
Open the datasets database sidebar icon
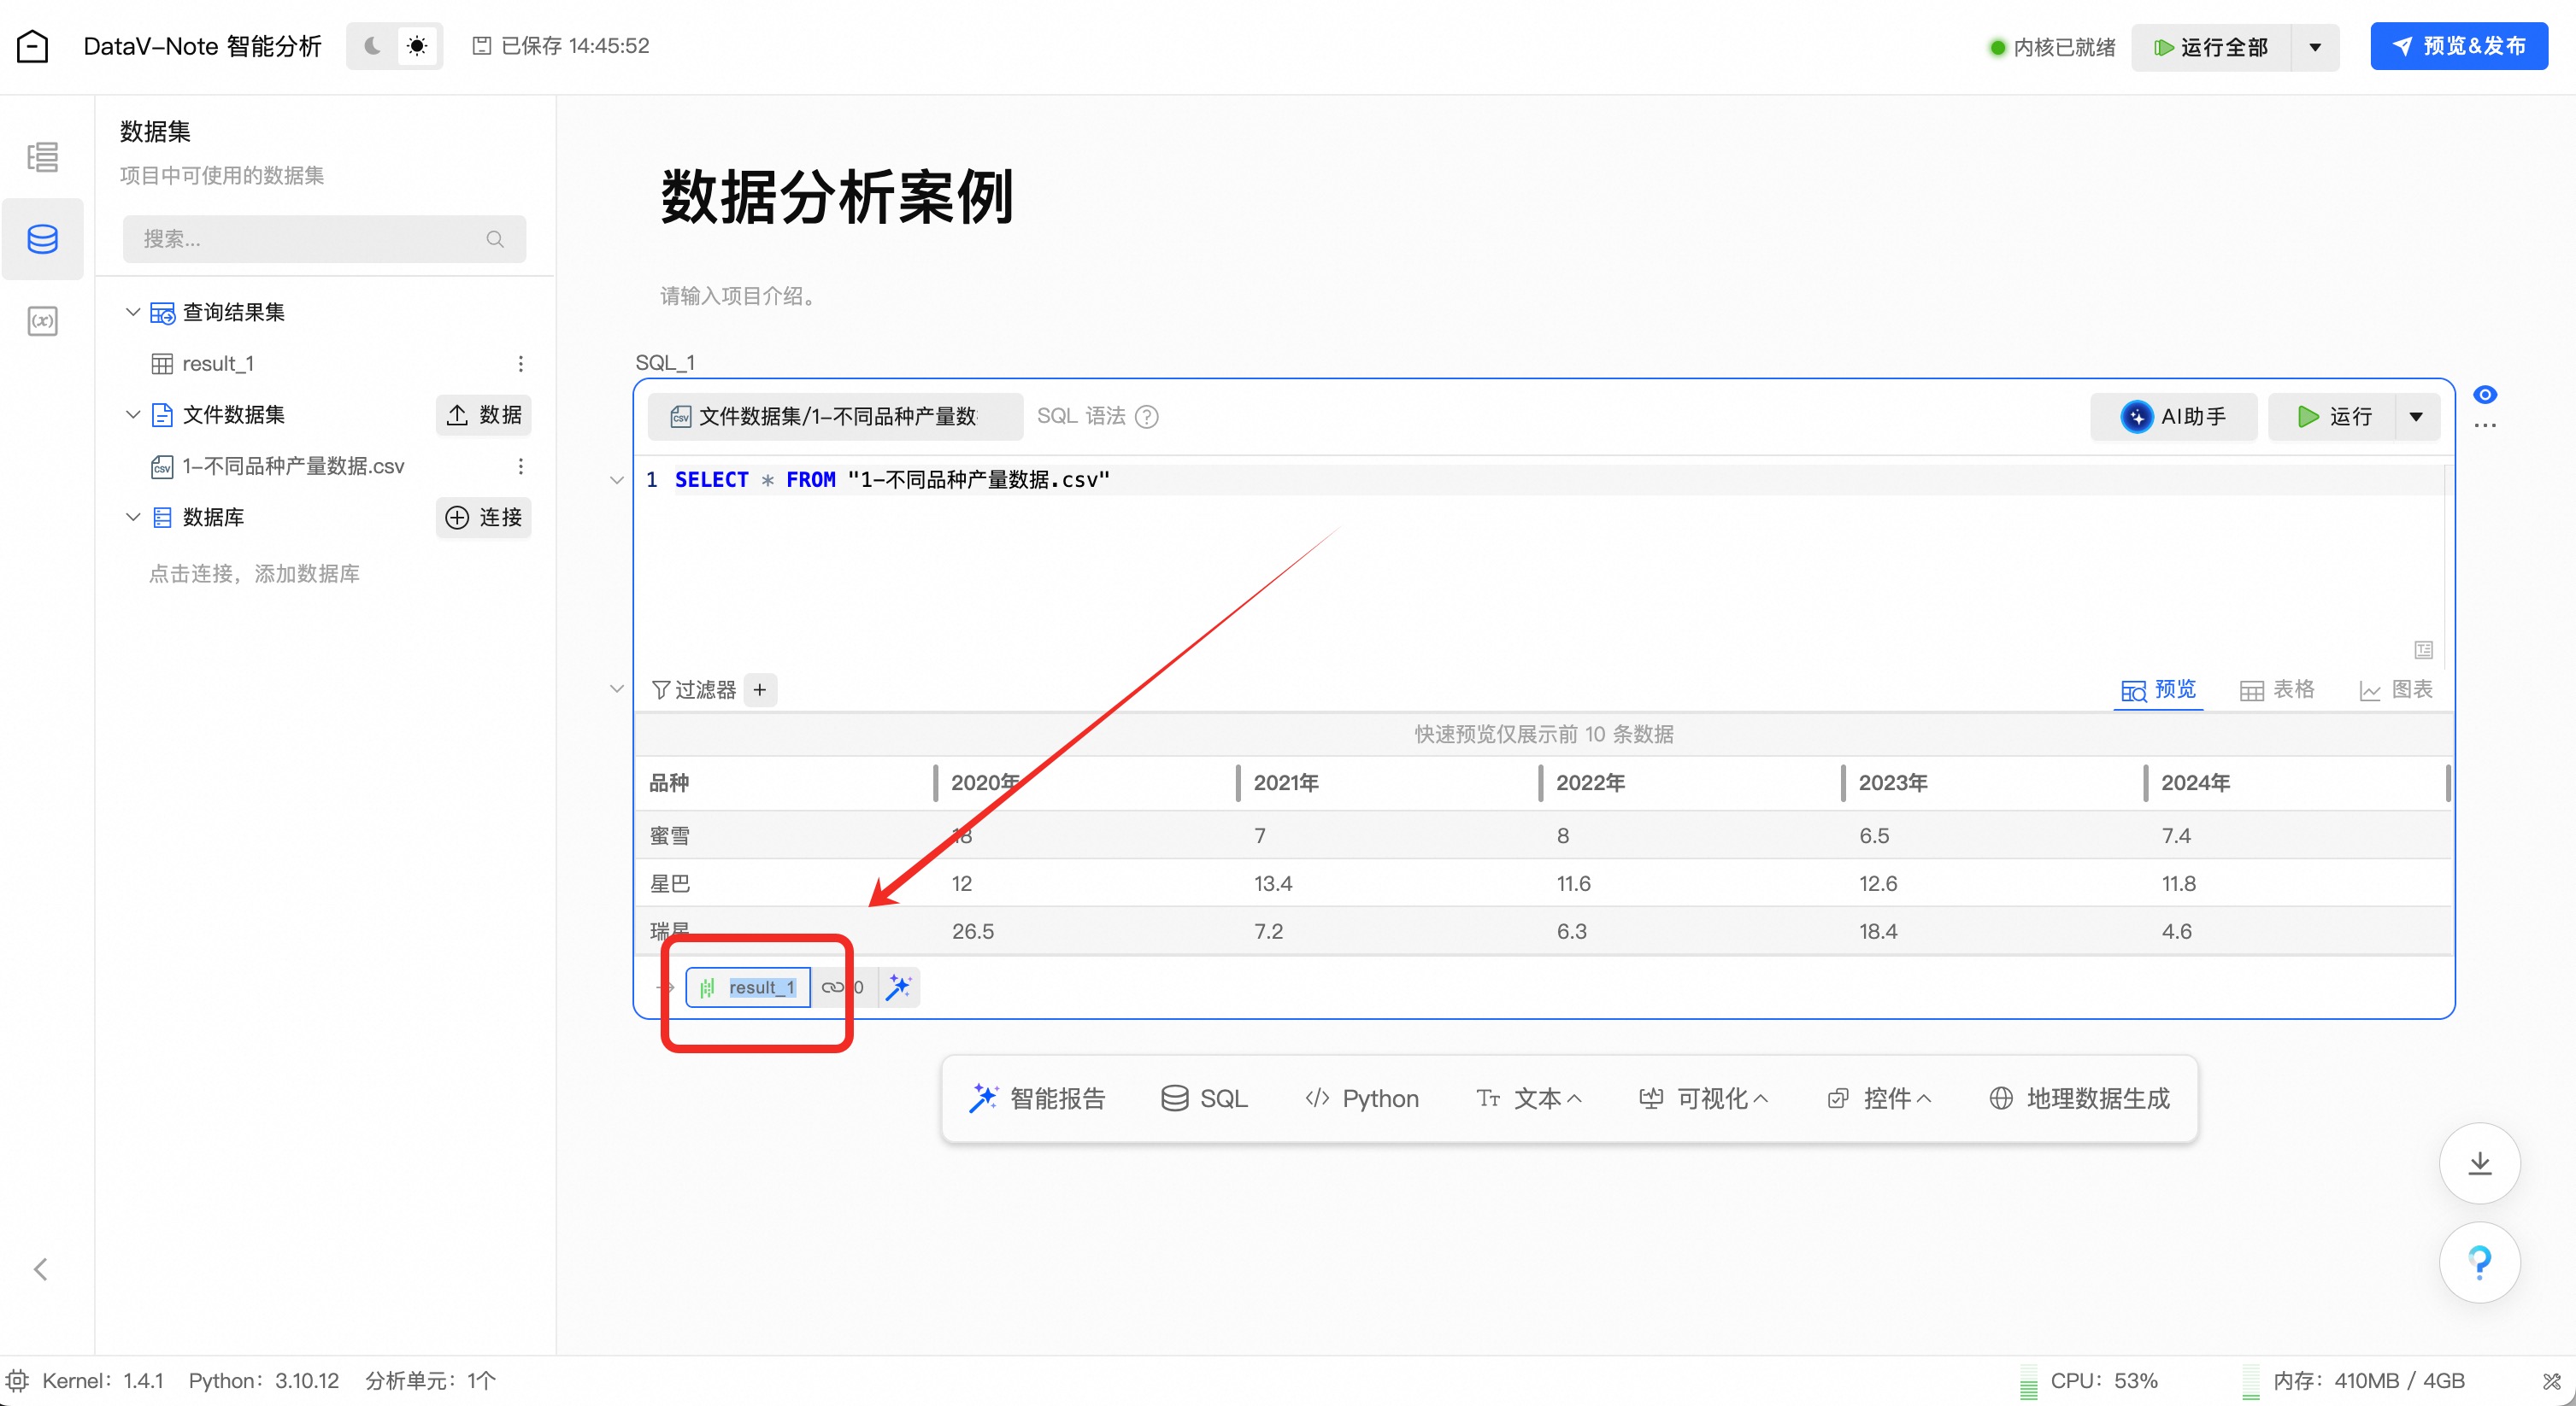tap(42, 239)
